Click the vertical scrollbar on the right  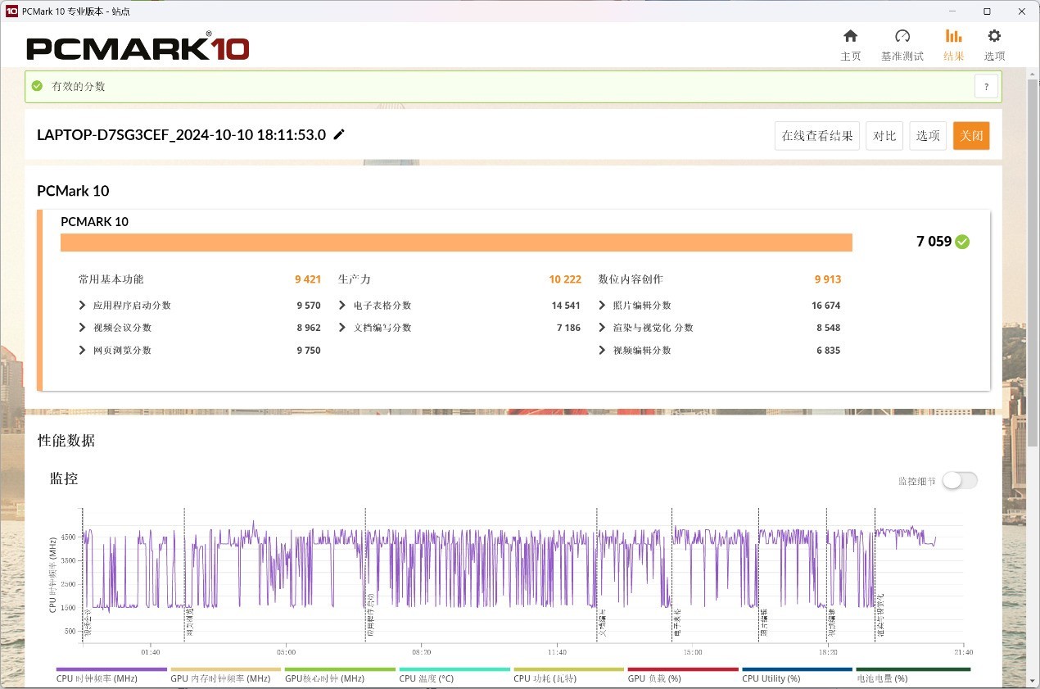click(x=1033, y=246)
